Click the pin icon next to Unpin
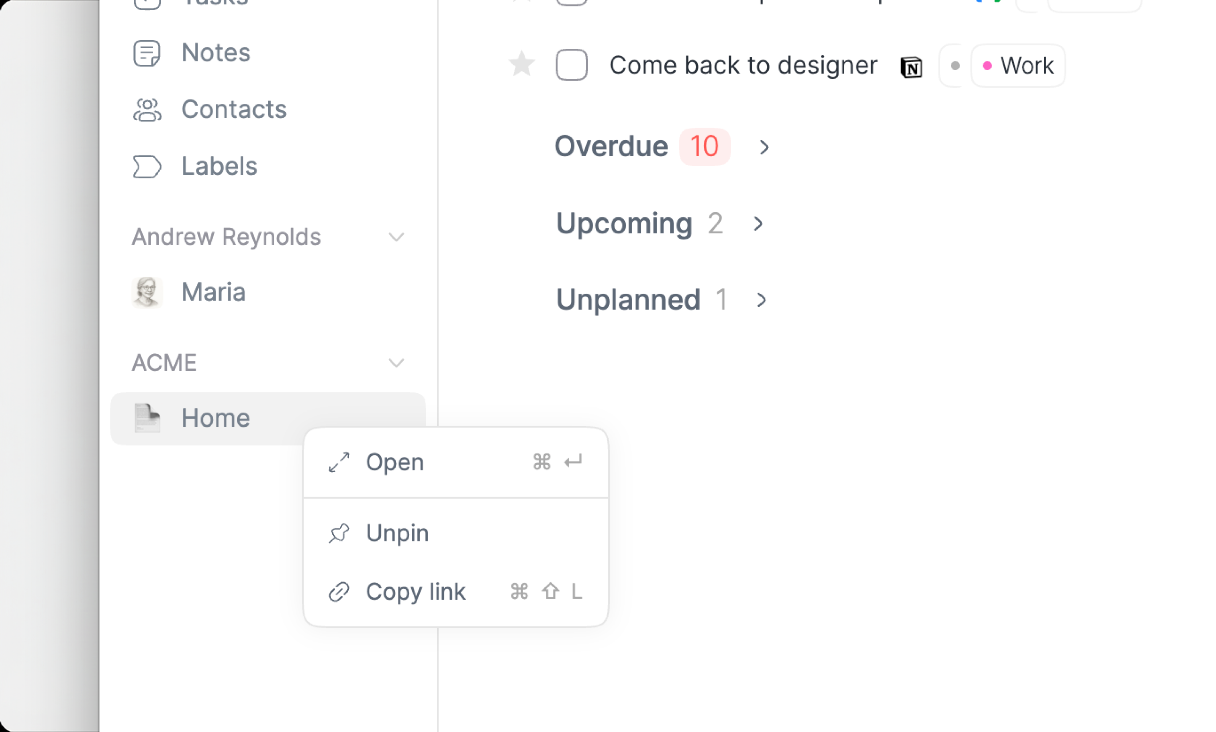This screenshot has height=732, width=1216. click(x=339, y=533)
